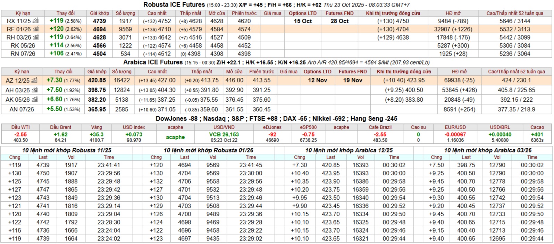Click the 10 lệnh mới khớp Robusta 11/25 heading
Image resolution: width=554 pixels, height=244 pixels.
[67, 150]
